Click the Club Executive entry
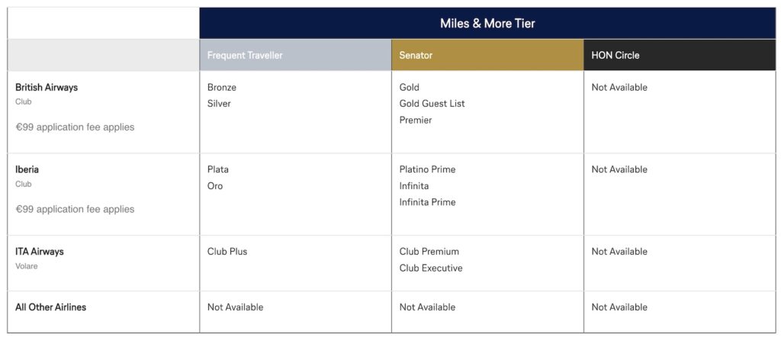 click(x=431, y=269)
